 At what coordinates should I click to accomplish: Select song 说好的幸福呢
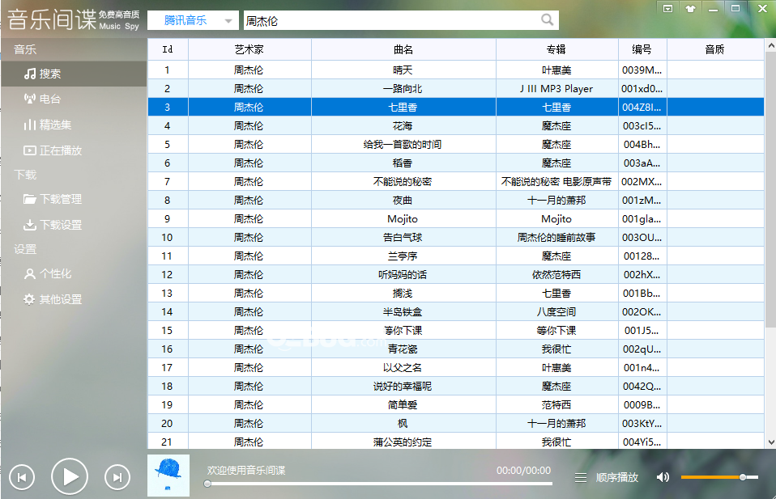403,387
